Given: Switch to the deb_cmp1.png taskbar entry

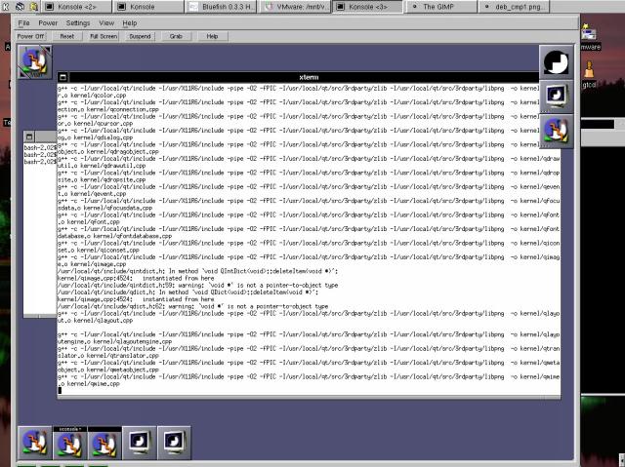Looking at the screenshot, I should pyautogui.click(x=515, y=7).
